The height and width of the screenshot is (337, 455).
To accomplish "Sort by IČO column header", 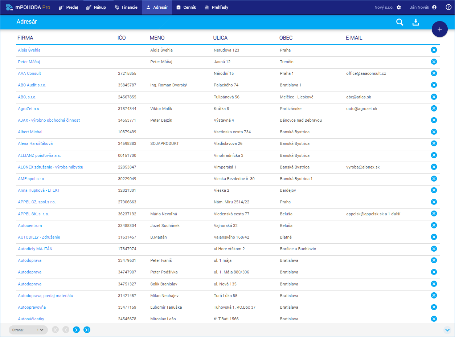I will tap(122, 38).
